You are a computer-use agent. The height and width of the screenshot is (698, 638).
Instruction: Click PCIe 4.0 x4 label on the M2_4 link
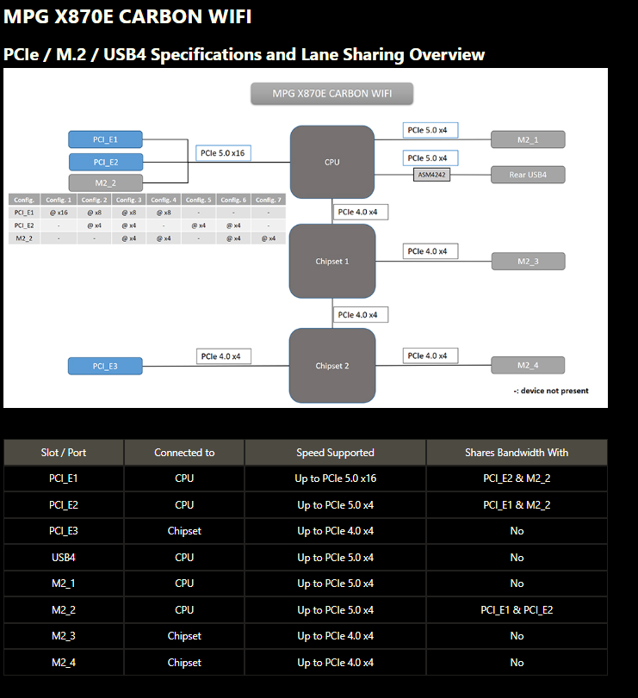[x=430, y=355]
